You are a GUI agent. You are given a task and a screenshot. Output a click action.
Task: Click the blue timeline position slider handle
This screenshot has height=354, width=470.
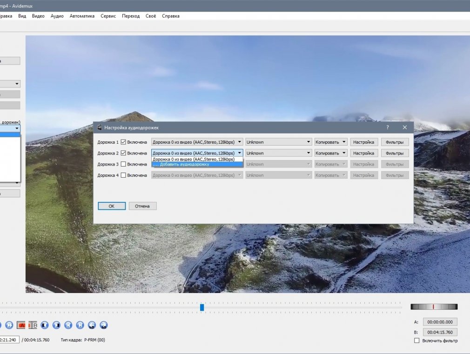coord(202,307)
